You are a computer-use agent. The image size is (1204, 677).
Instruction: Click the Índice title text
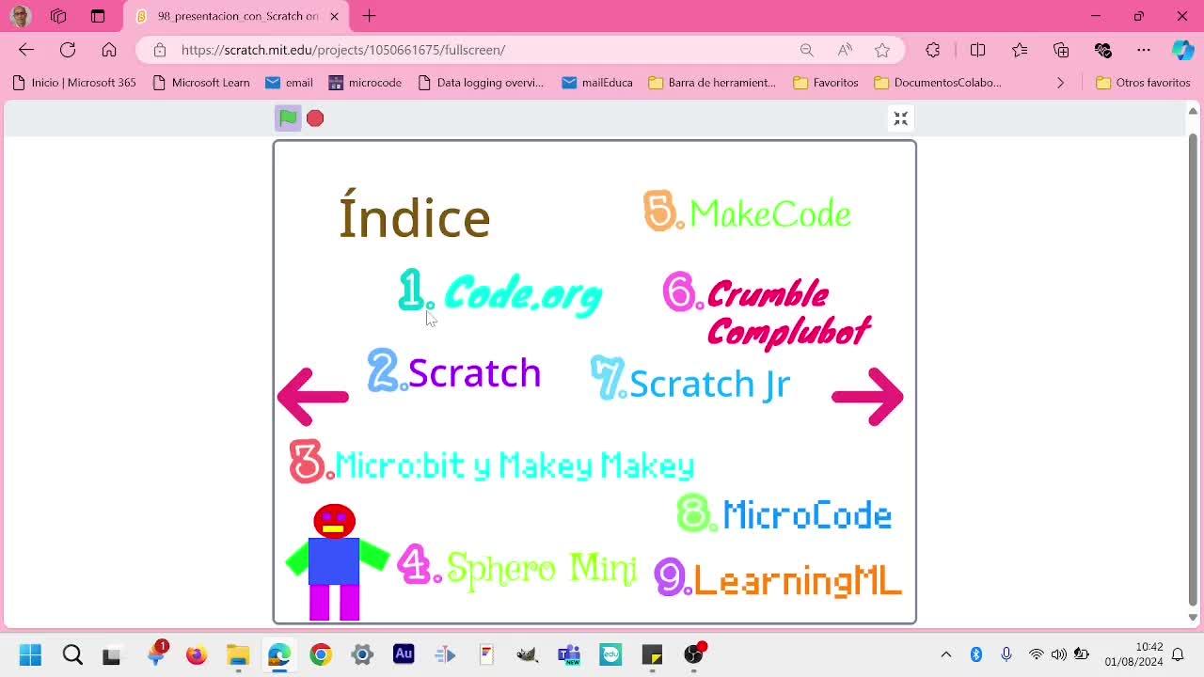point(415,214)
